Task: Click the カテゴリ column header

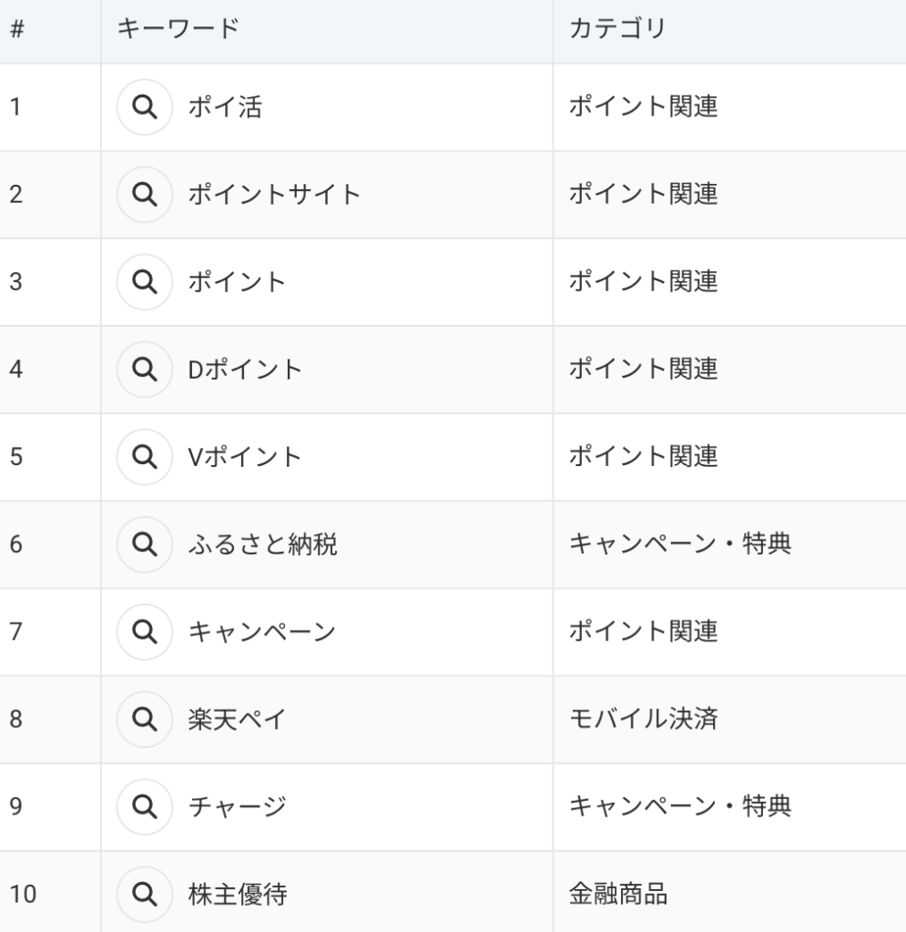Action: (x=616, y=29)
